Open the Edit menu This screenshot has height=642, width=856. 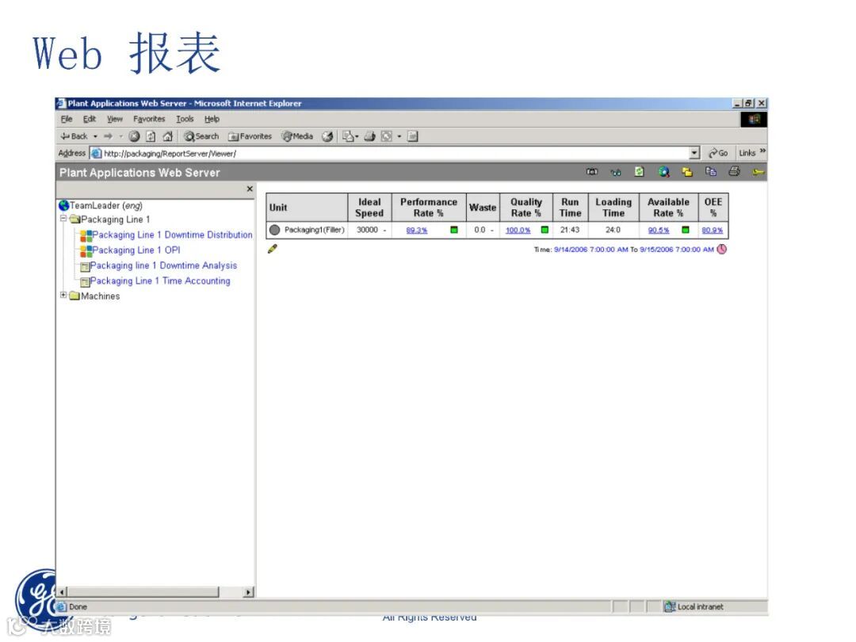pos(89,119)
